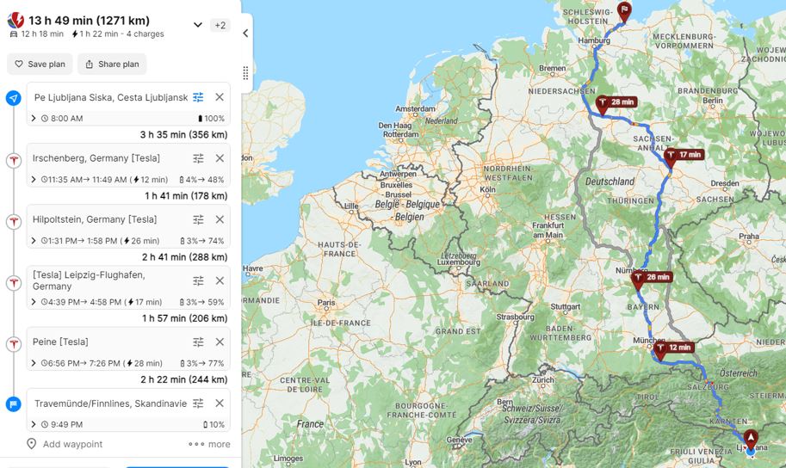Click the Hilpoltstein, Germany [Tesla] field
The width and height of the screenshot is (786, 468).
tap(95, 219)
